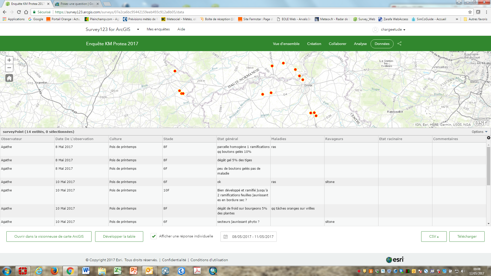
Task: Launch Firefox from the taskbar
Action: [54, 271]
